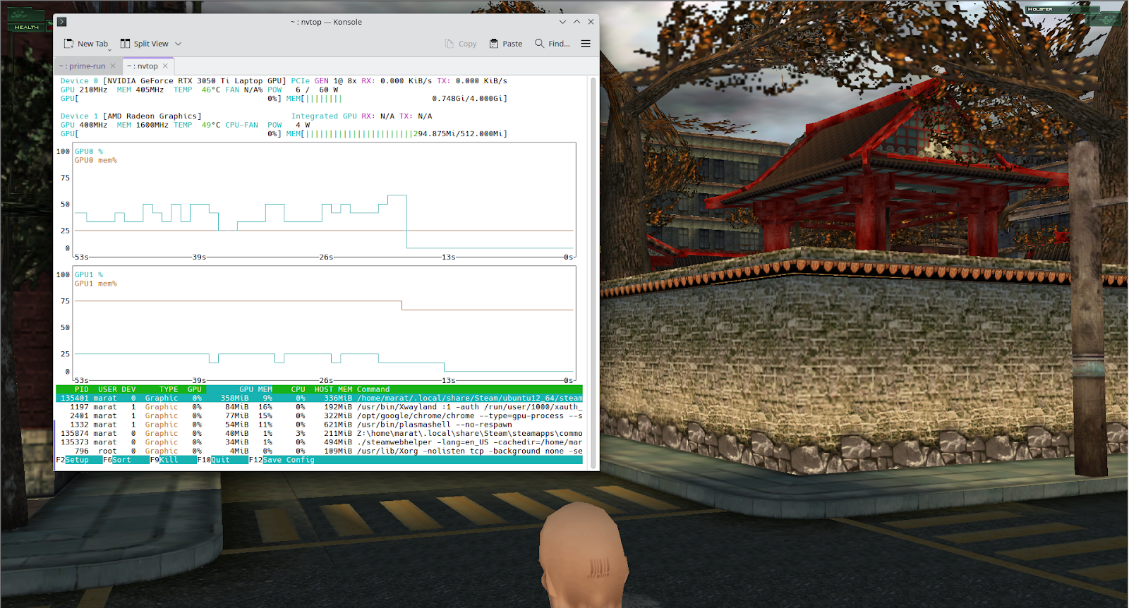This screenshot has height=608, width=1129.
Task: Click the GPU0 mem% graph legend
Action: pos(96,161)
